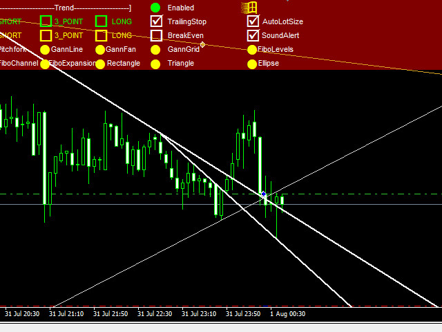Click the yellow GannFan circle button
Screen dimensions: 442x332
pyautogui.click(x=100, y=50)
